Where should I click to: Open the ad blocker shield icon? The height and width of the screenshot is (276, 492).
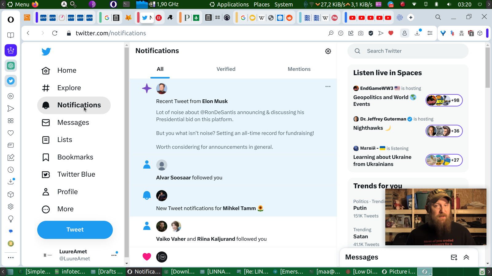[x=371, y=33]
